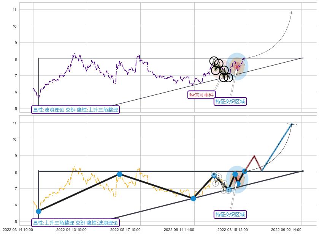Click wave point circle numbered 3
The image size is (319, 234).
click(224, 190)
